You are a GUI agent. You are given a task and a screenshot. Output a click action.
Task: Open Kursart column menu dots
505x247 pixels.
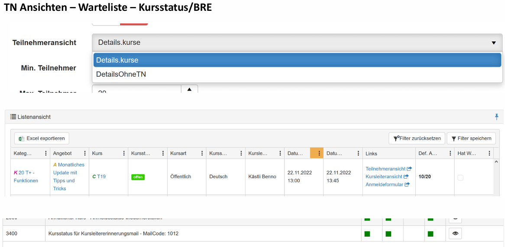coord(202,153)
